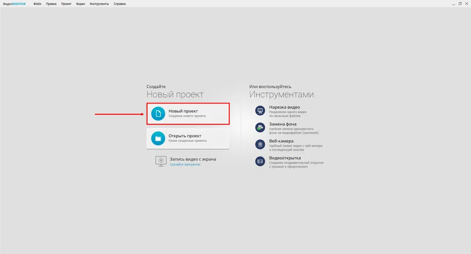Click the Новый проект button label
The width and height of the screenshot is (471, 254).
[183, 111]
